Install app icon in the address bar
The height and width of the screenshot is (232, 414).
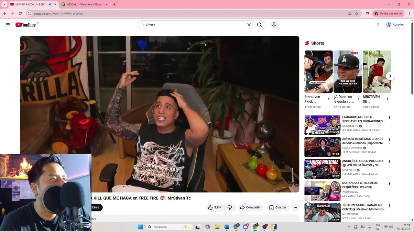[x=350, y=14]
